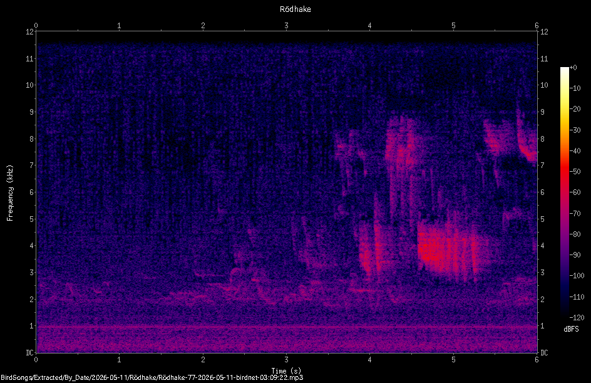Viewport: 591px width, 383px height.
Task: Click the Time (s) axis label
Action: tap(287, 370)
